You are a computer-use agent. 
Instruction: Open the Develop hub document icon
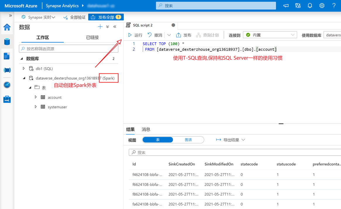7,56
